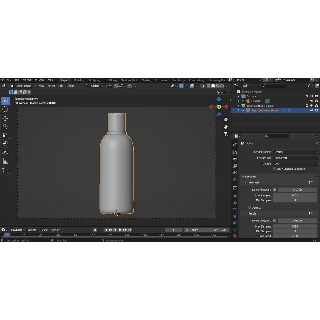This screenshot has width=320, height=320.
Task: Switch to the Shading workspace tab
Action: click(147, 80)
